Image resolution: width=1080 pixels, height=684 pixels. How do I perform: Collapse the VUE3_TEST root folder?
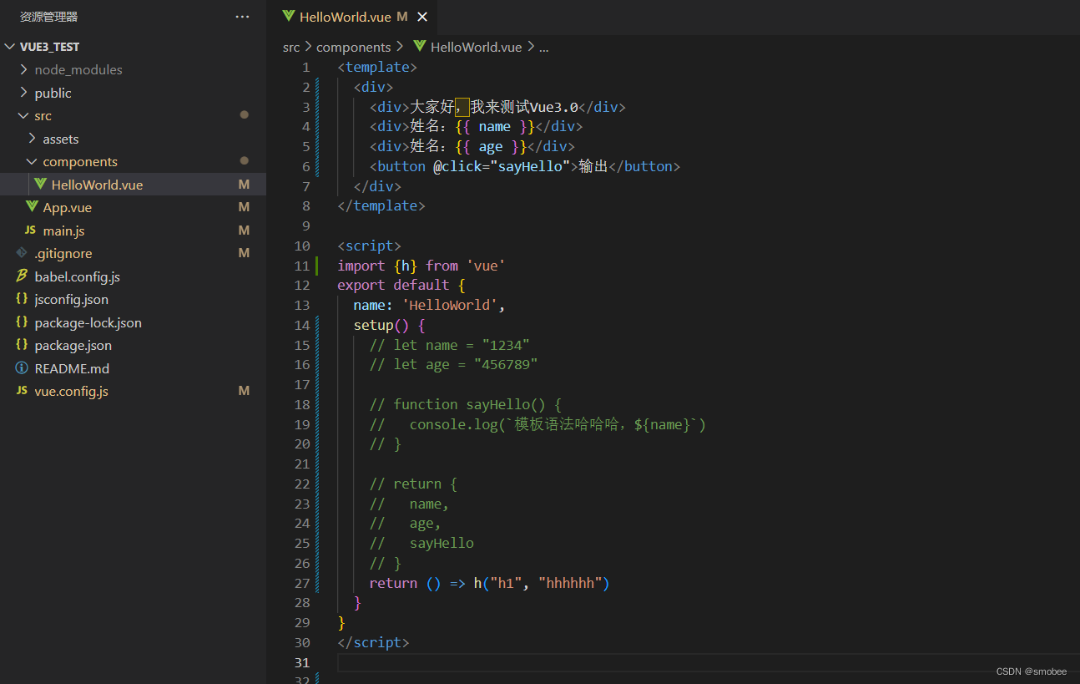click(x=10, y=47)
